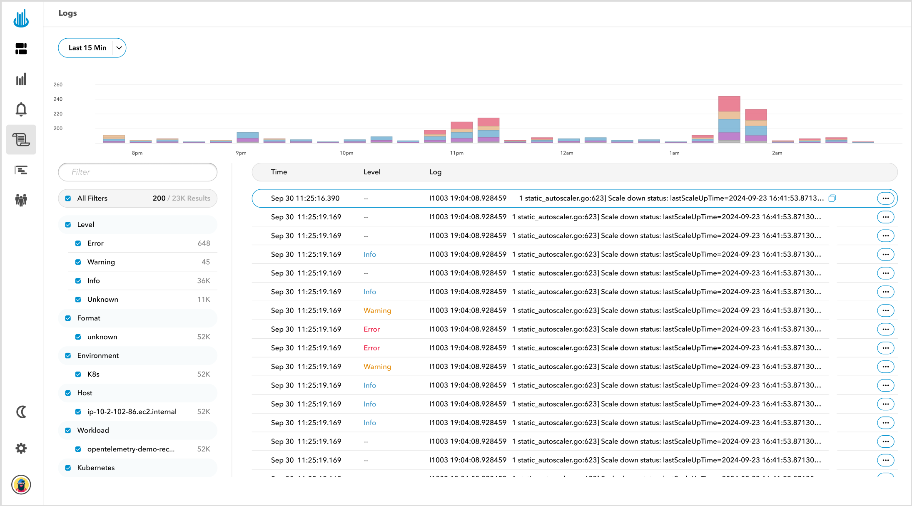Image resolution: width=912 pixels, height=506 pixels.
Task: Toggle dark mode moon icon
Action: coord(21,412)
